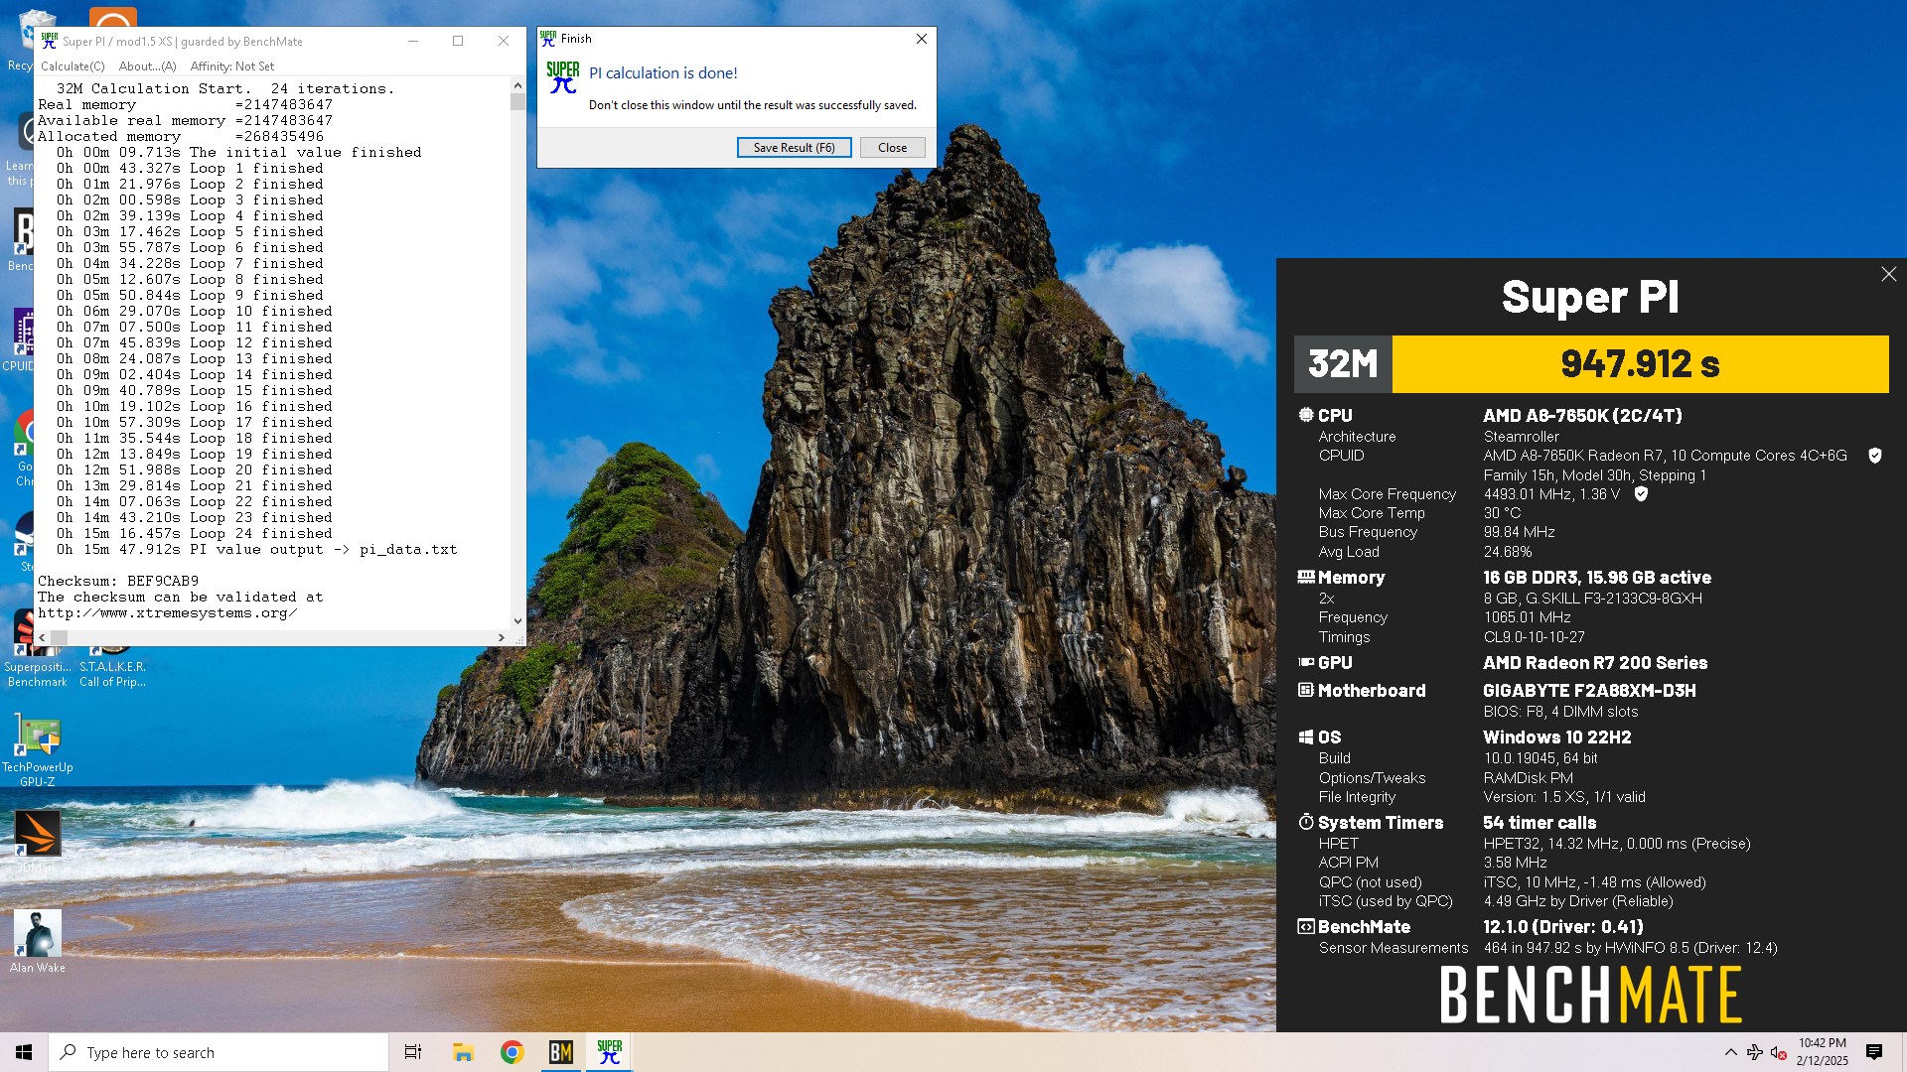
Task: Click the 'Loop 24 finished' log line
Action: pos(194,533)
